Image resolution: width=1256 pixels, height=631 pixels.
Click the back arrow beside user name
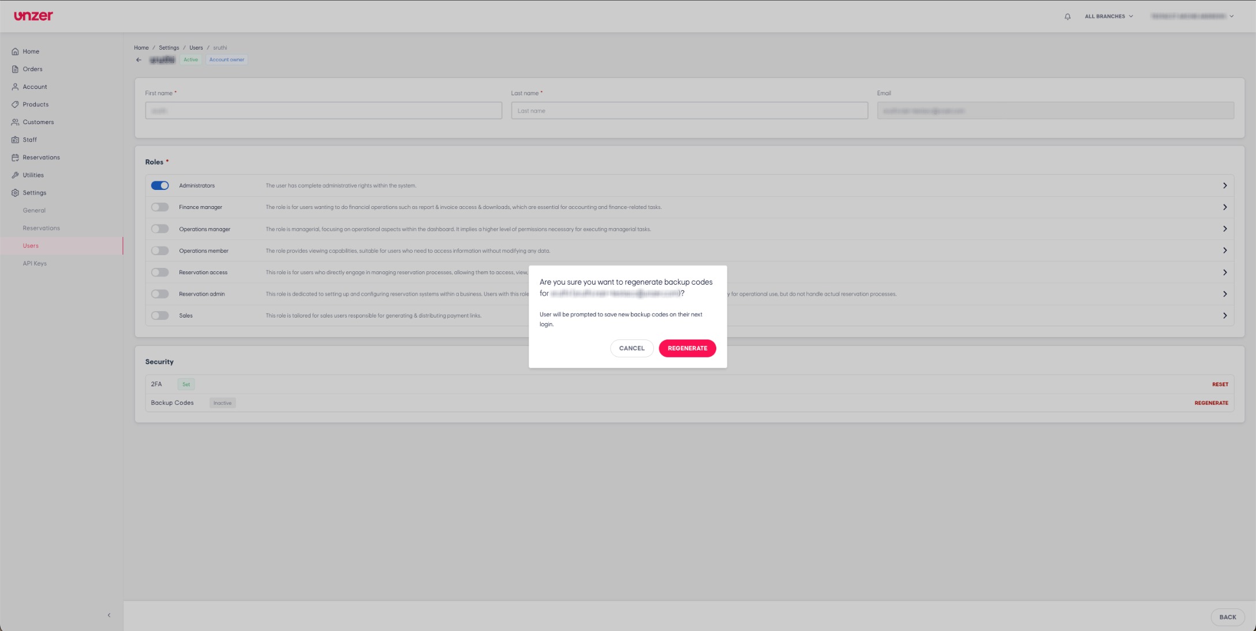pyautogui.click(x=139, y=59)
